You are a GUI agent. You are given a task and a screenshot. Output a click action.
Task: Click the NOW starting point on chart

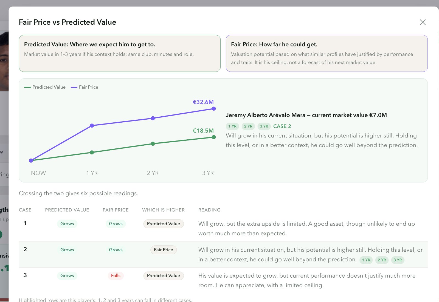pos(31,160)
